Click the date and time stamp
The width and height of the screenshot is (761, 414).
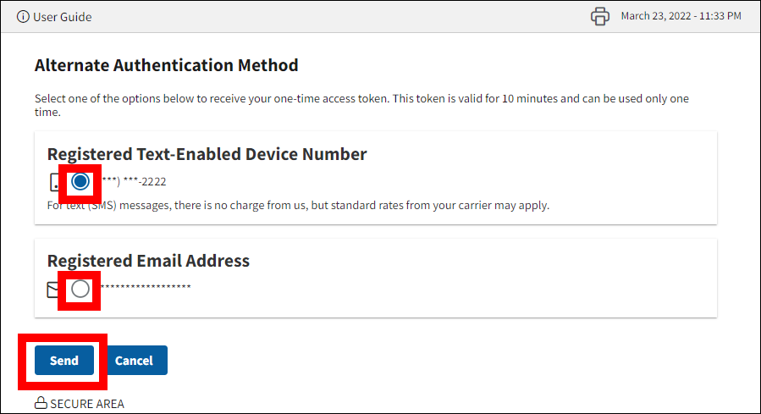pyautogui.click(x=681, y=16)
